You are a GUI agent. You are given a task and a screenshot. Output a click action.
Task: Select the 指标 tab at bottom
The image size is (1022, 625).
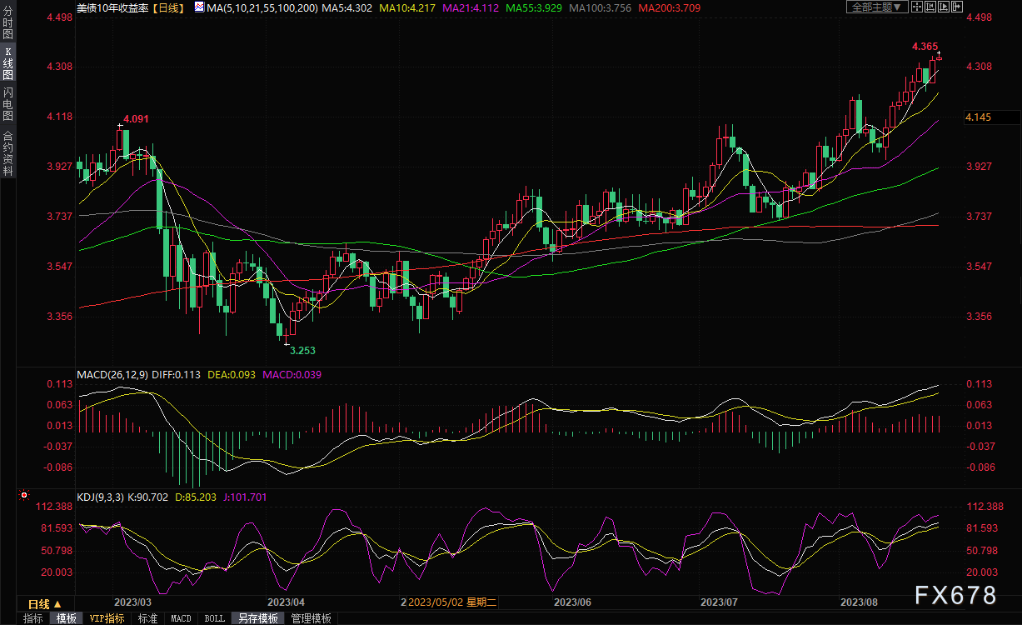(33, 618)
